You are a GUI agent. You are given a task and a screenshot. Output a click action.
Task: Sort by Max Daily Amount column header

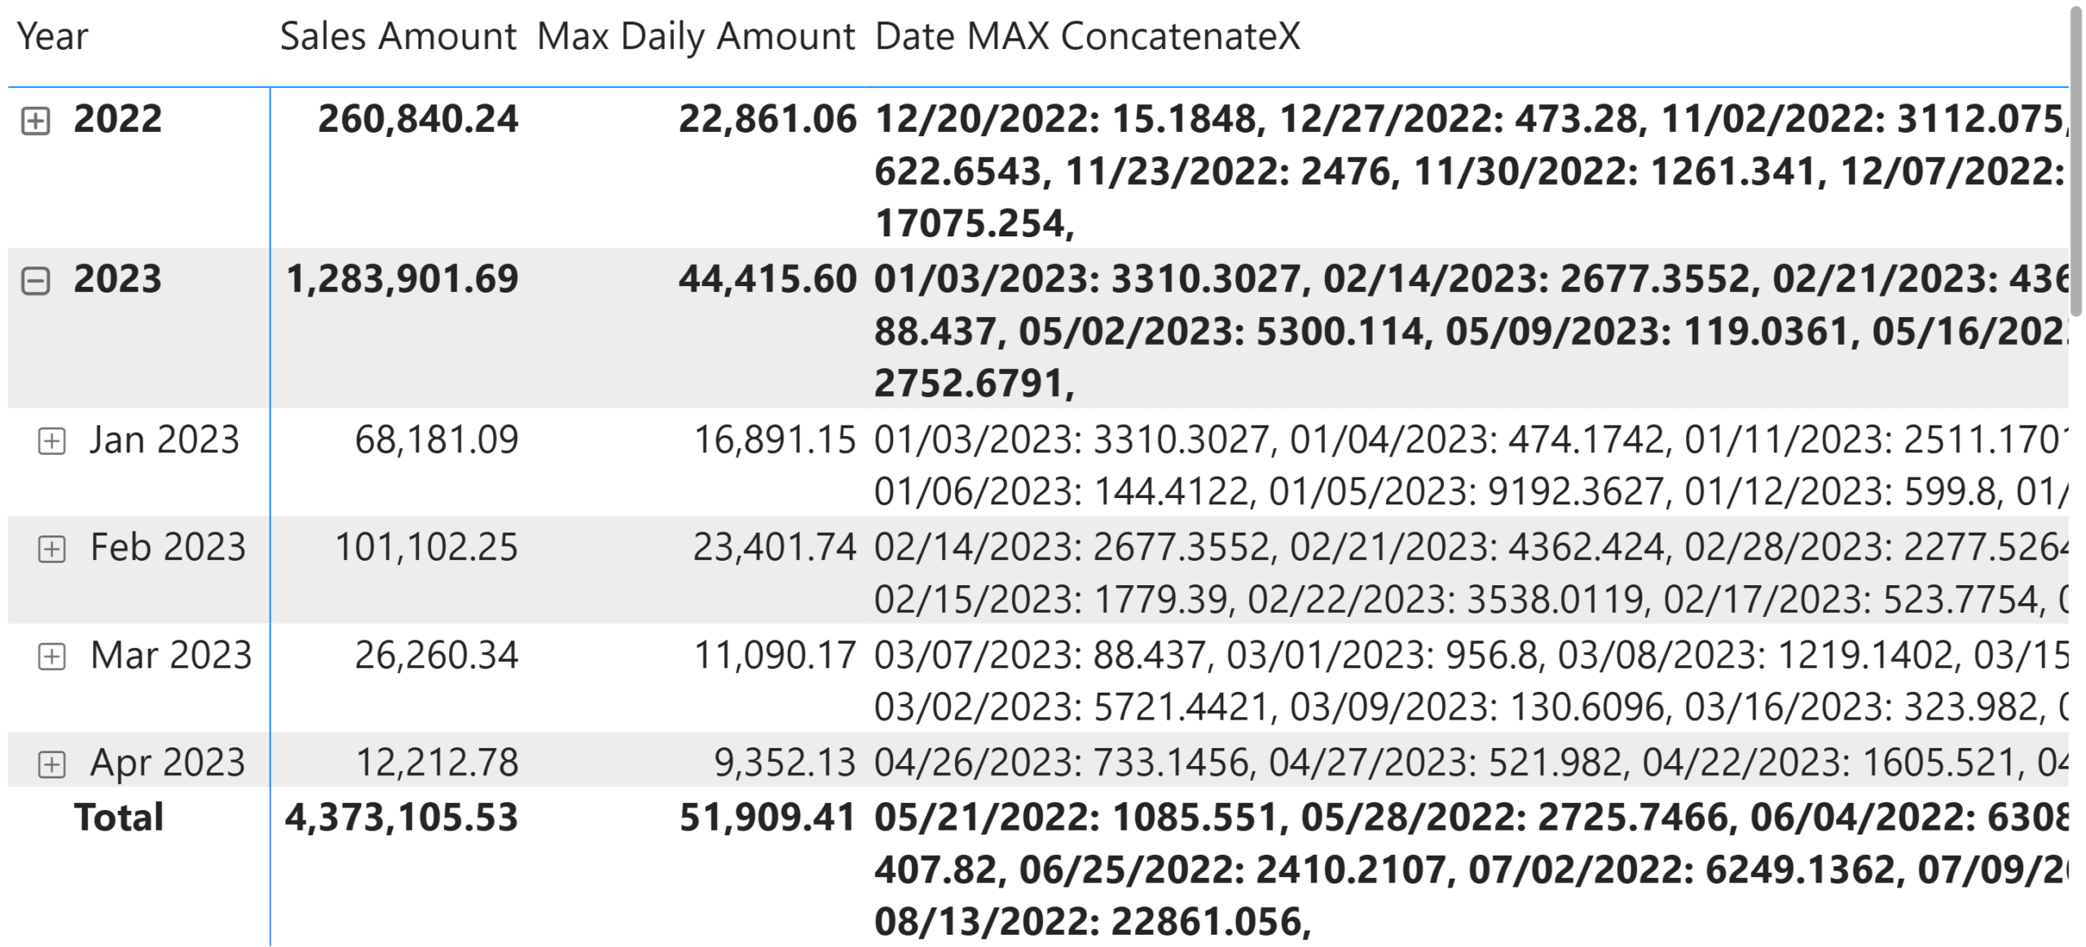pos(696,37)
